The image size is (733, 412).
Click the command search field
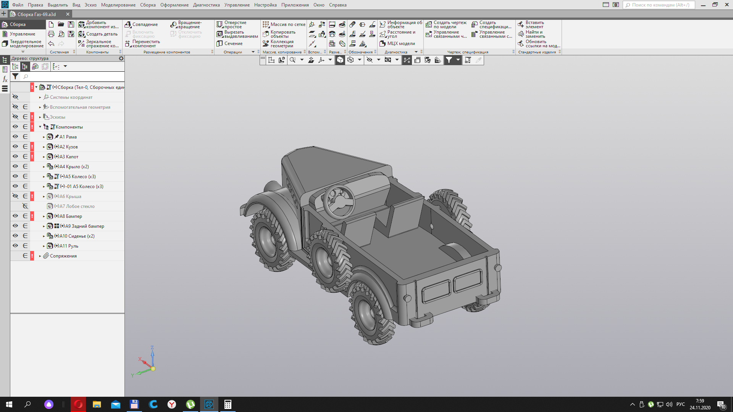click(x=659, y=5)
